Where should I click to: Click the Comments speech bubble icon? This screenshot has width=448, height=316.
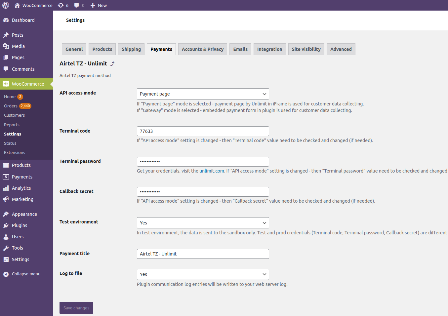[x=6, y=69]
